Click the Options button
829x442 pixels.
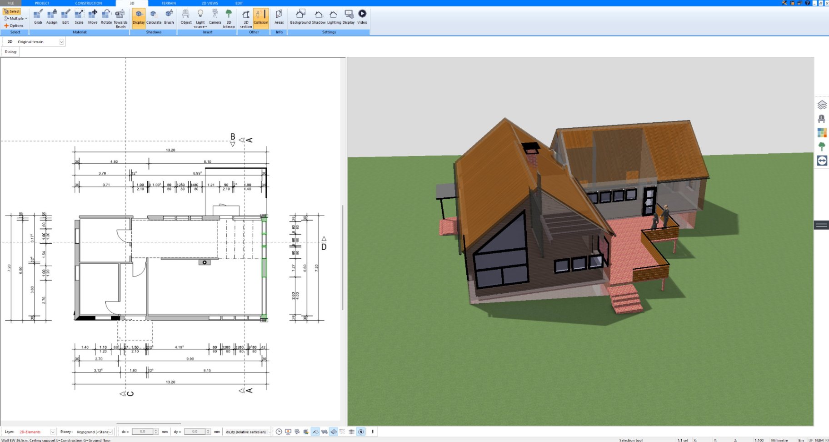[x=14, y=25]
